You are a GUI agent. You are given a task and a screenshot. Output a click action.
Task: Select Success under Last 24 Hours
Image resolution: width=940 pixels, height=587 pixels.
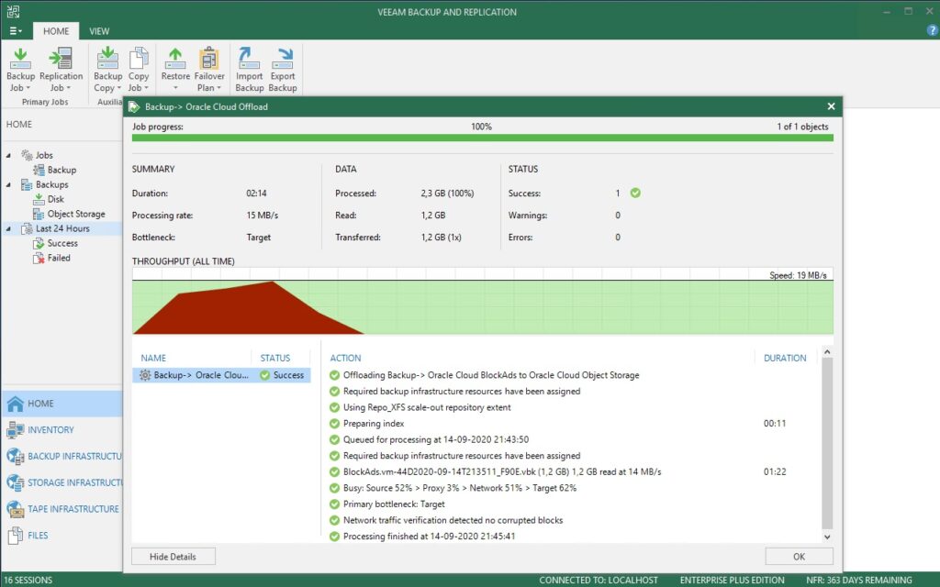coord(55,243)
